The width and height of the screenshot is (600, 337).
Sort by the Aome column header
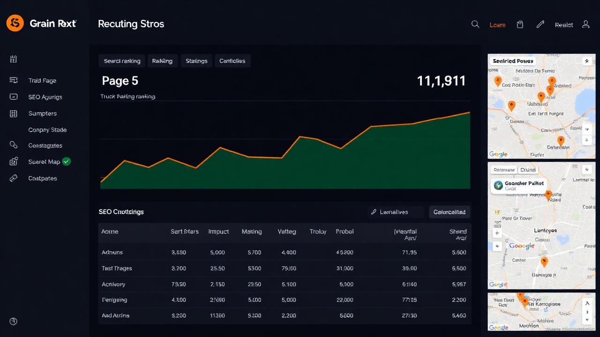110,231
